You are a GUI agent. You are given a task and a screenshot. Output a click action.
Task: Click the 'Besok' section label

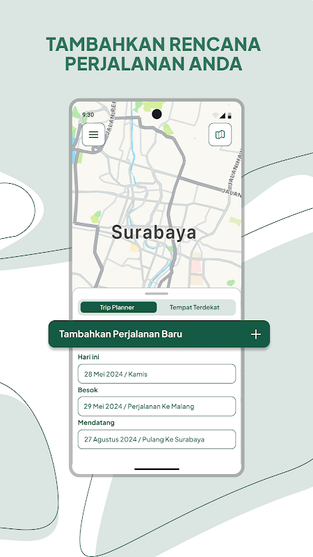(88, 390)
